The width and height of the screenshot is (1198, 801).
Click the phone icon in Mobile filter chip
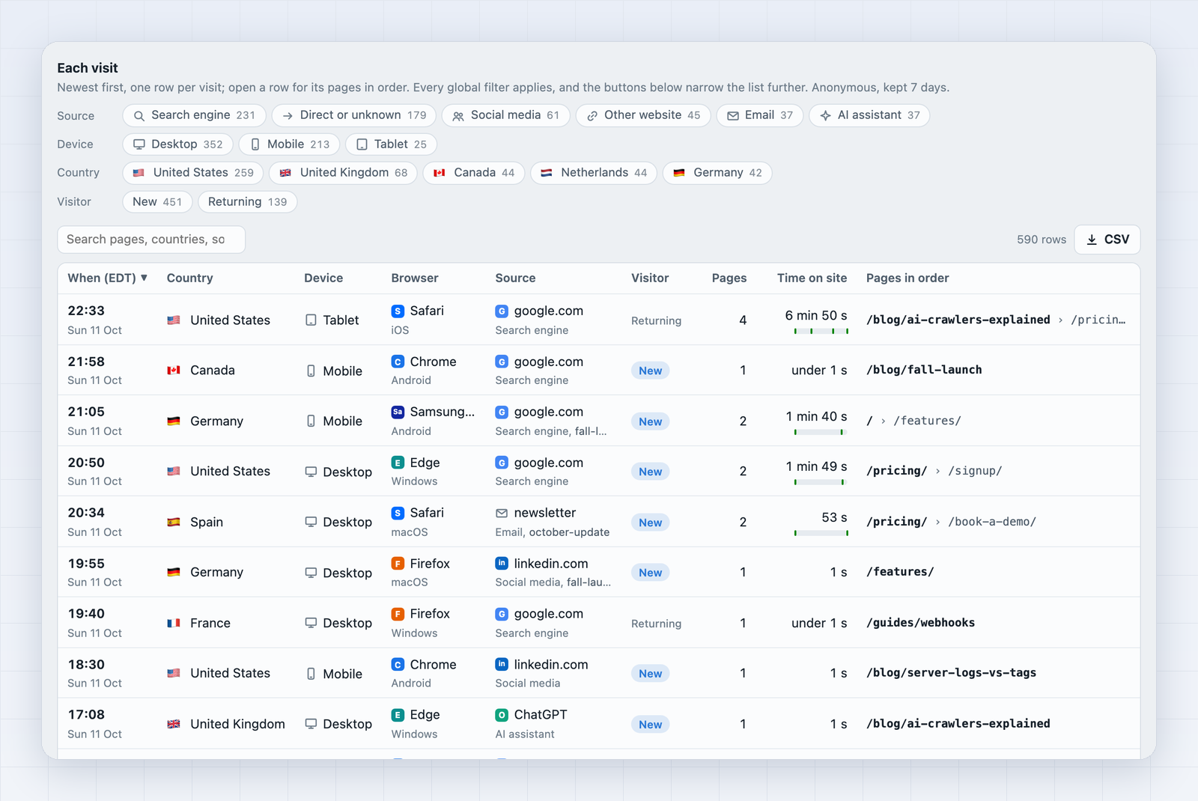(255, 144)
